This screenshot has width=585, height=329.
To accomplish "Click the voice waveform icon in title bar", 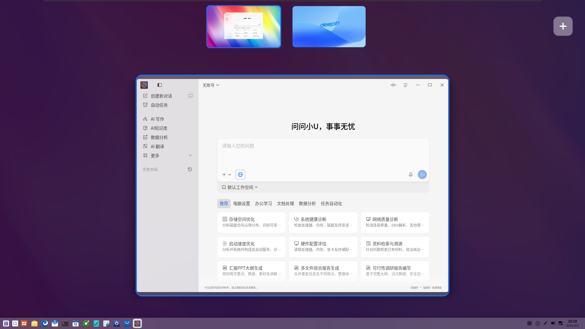I will click(x=393, y=85).
